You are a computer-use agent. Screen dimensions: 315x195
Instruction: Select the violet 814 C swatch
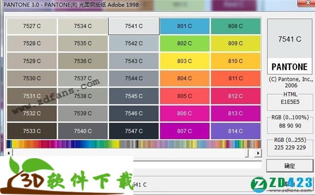tap(236, 131)
